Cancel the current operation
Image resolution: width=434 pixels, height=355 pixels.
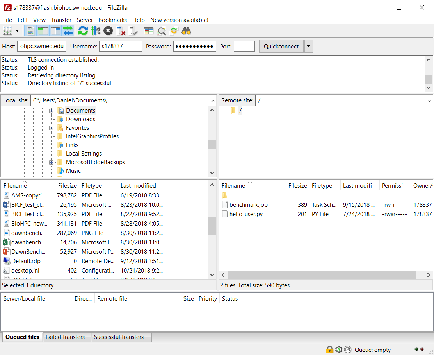coord(108,31)
